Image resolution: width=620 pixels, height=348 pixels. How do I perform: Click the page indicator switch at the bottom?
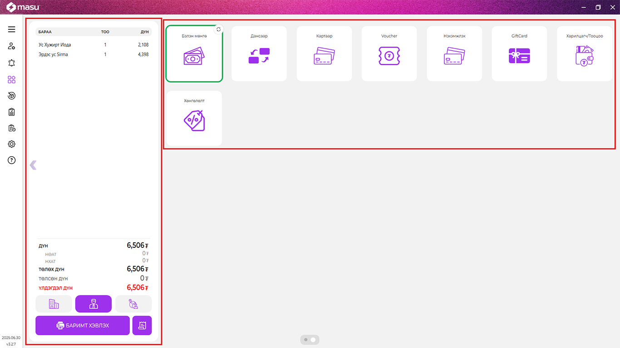pos(310,339)
